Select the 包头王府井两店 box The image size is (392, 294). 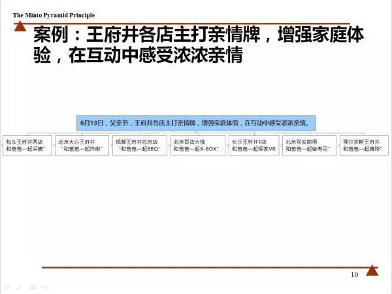[27, 146]
